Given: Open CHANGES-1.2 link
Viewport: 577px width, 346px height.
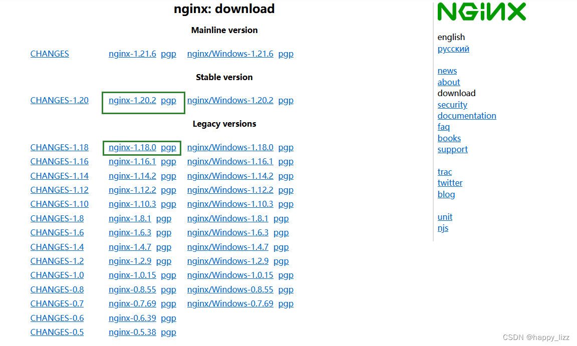Looking at the screenshot, I should click(x=57, y=261).
